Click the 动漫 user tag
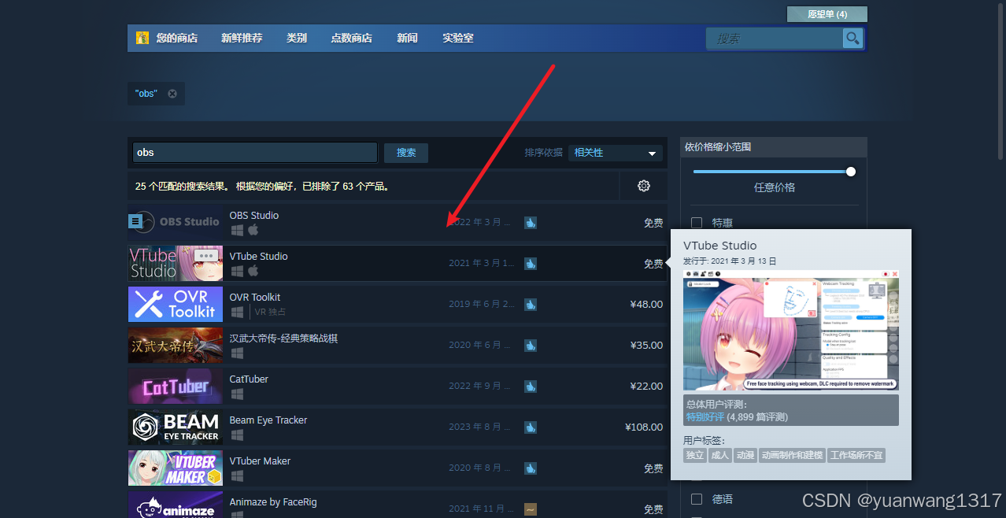This screenshot has width=1006, height=518. pyautogui.click(x=745, y=455)
